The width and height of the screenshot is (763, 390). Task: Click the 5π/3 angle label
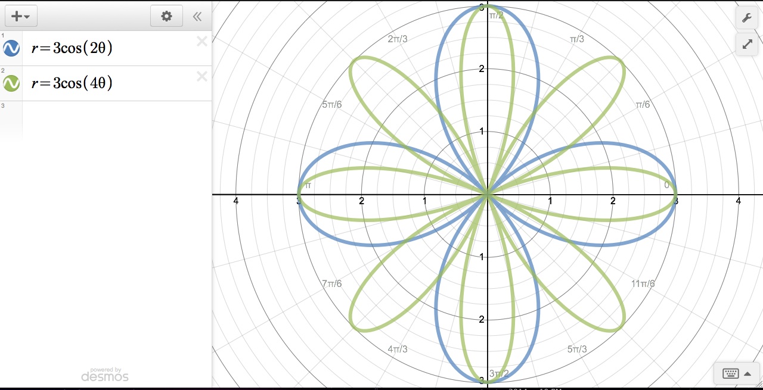point(577,349)
